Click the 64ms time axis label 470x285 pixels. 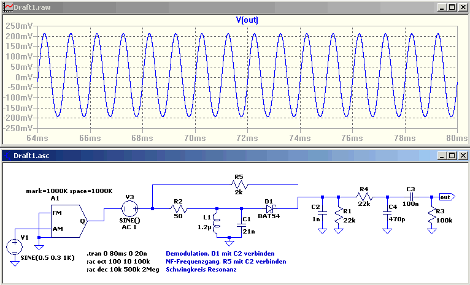[37, 139]
